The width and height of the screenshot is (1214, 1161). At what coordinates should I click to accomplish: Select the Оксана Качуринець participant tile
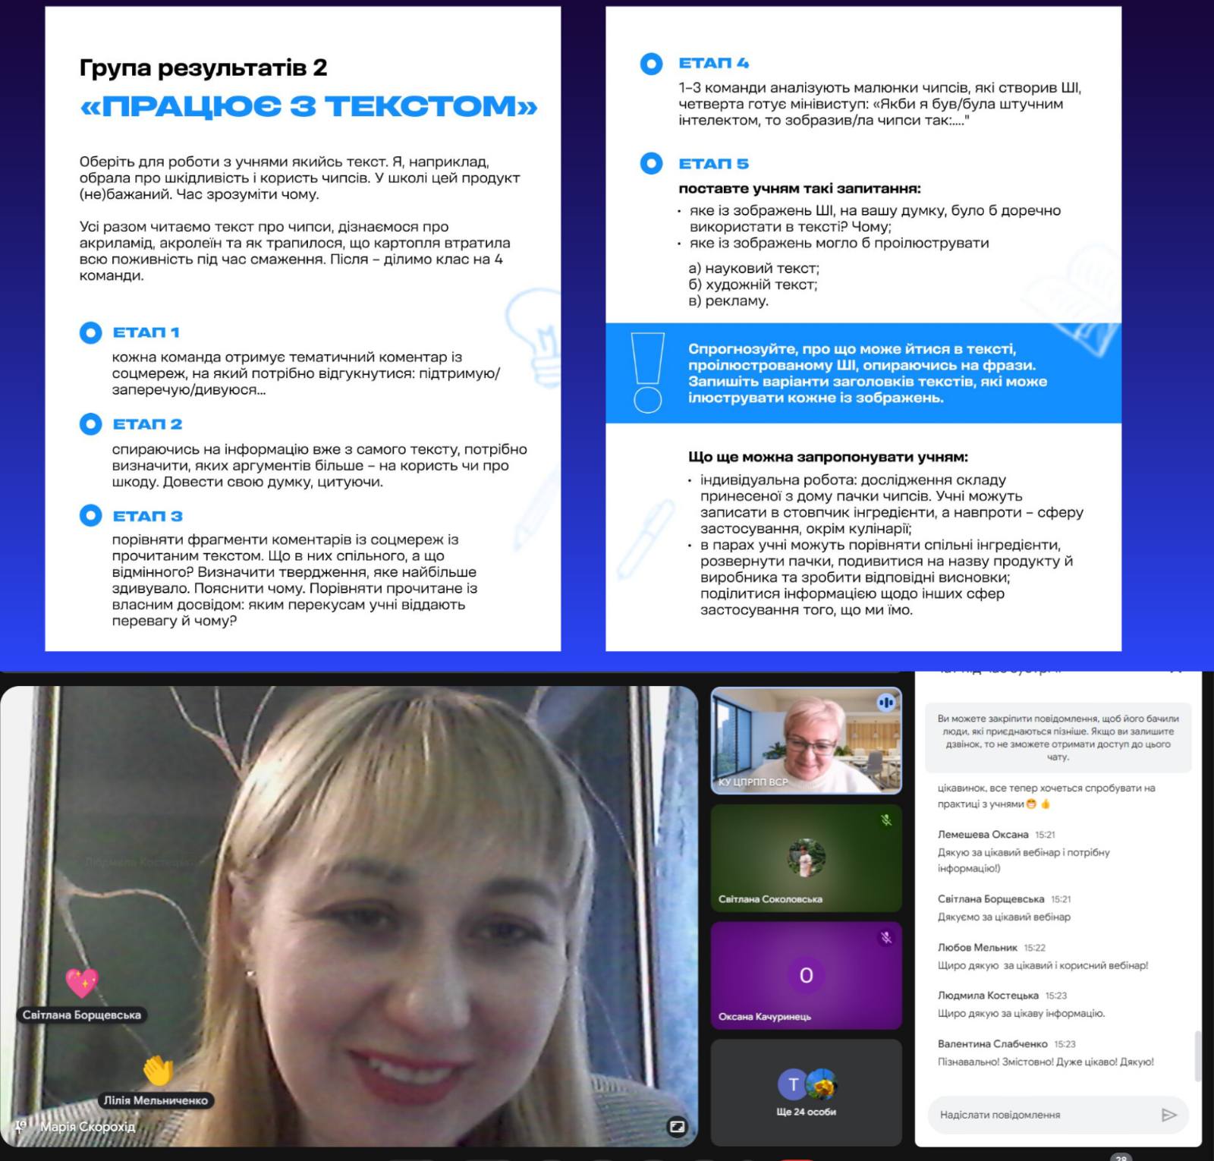806,976
